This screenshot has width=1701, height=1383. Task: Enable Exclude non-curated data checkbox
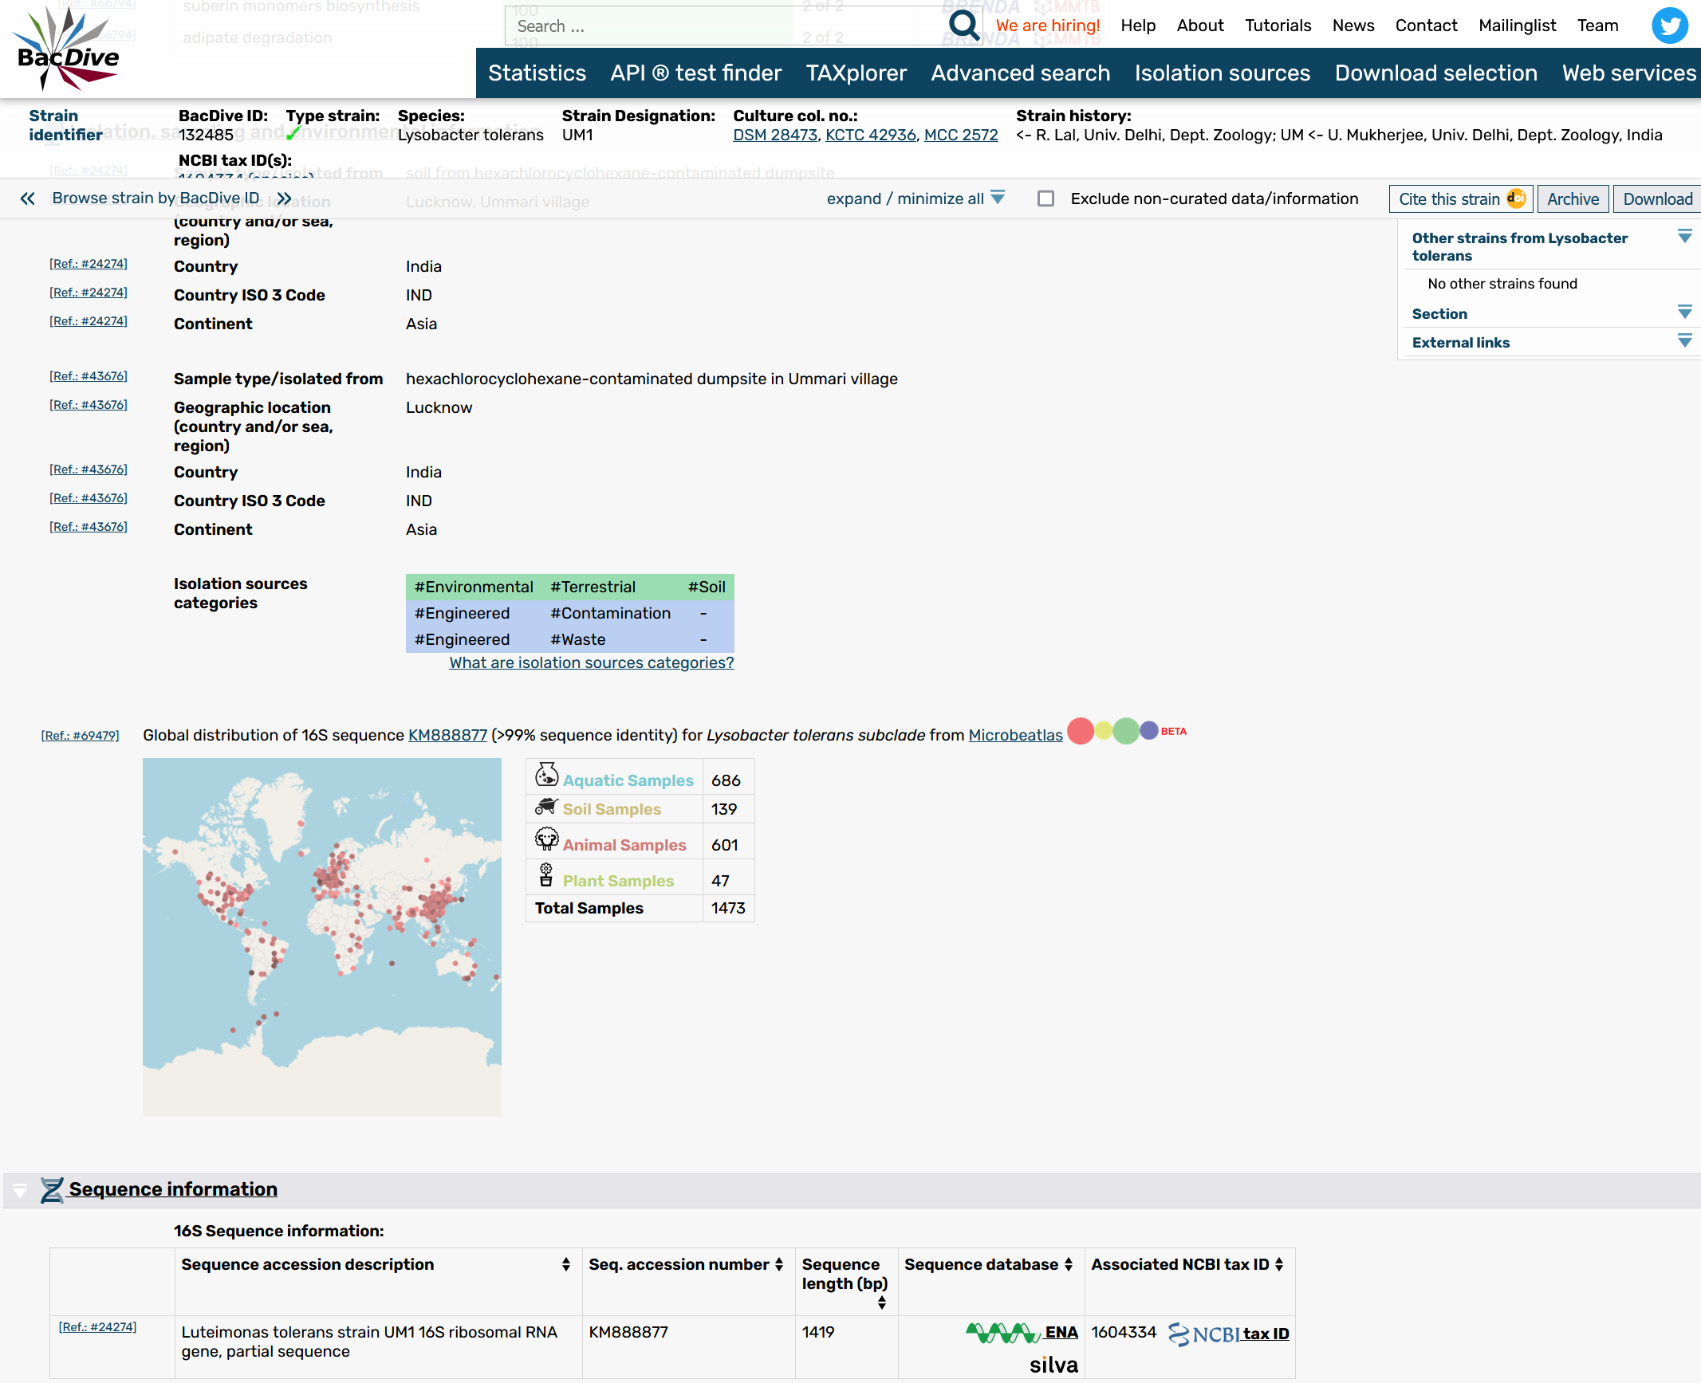pyautogui.click(x=1045, y=198)
